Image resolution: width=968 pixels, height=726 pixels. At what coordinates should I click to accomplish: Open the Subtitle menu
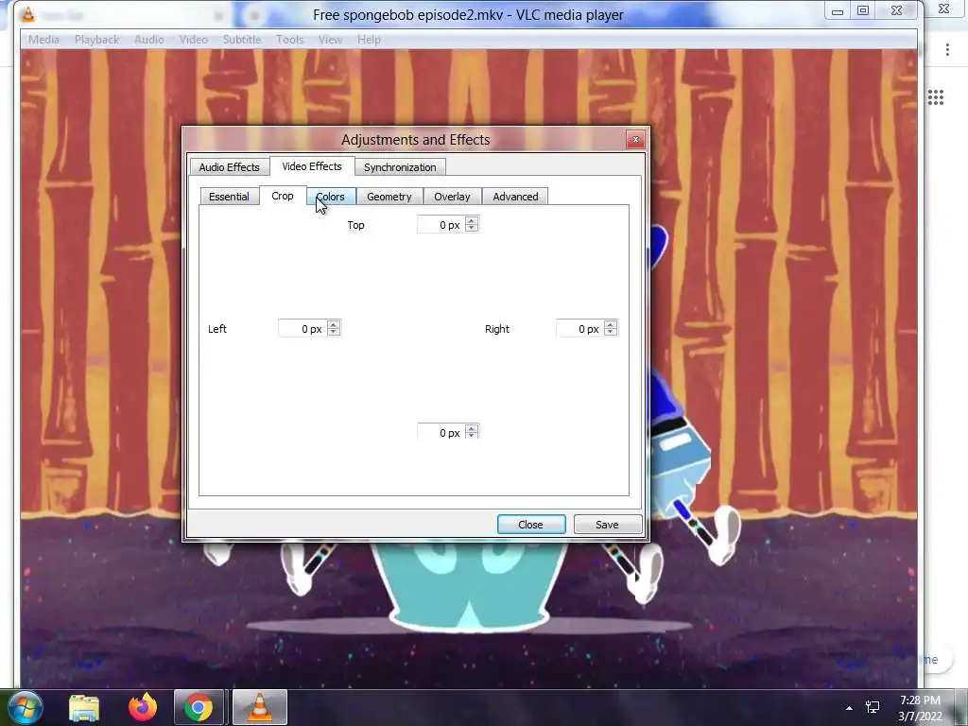(242, 40)
